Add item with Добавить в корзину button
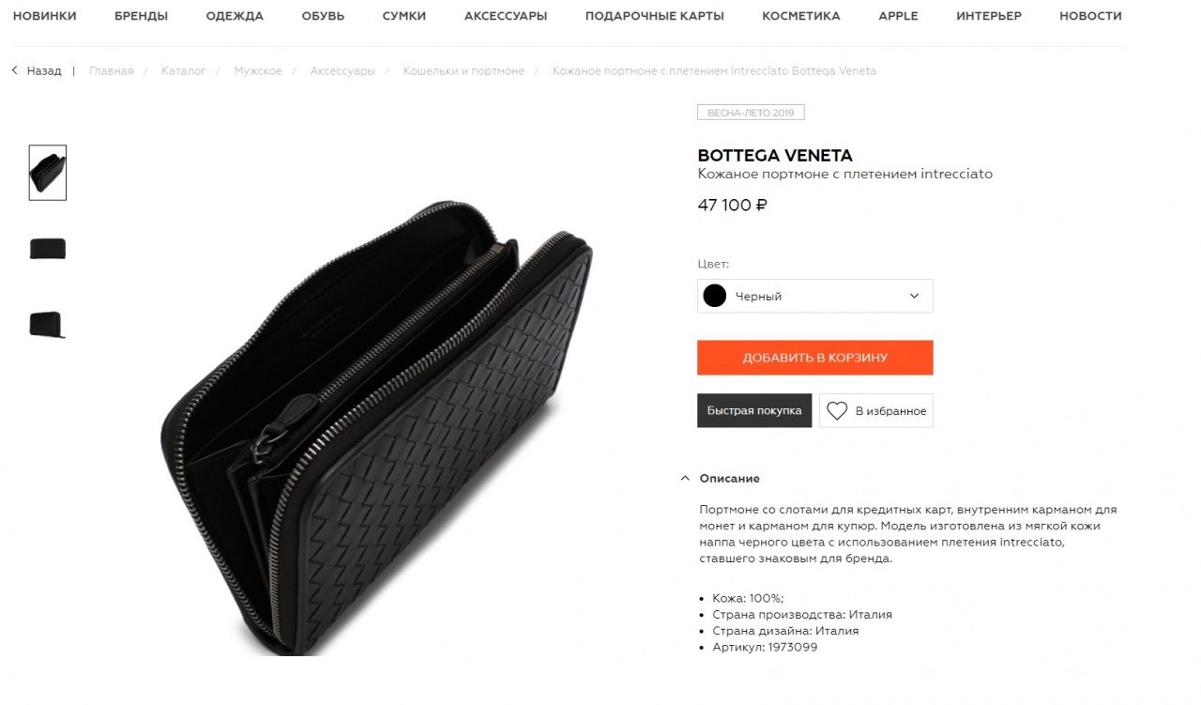 pyautogui.click(x=814, y=358)
